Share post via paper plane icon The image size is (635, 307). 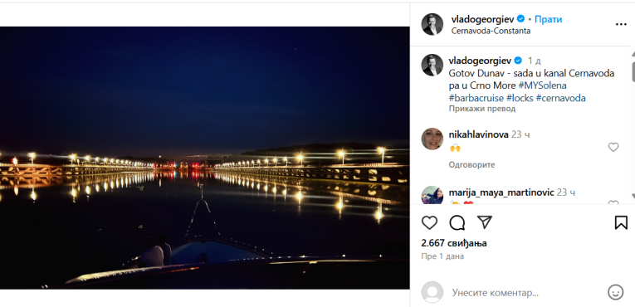(485, 222)
